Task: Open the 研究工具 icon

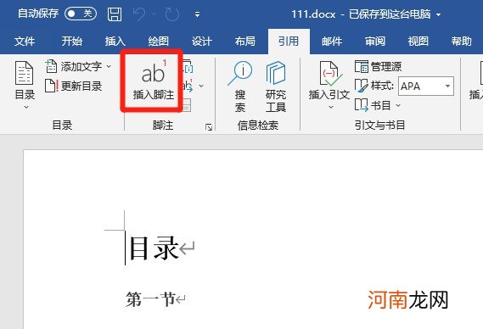Action: pos(276,73)
